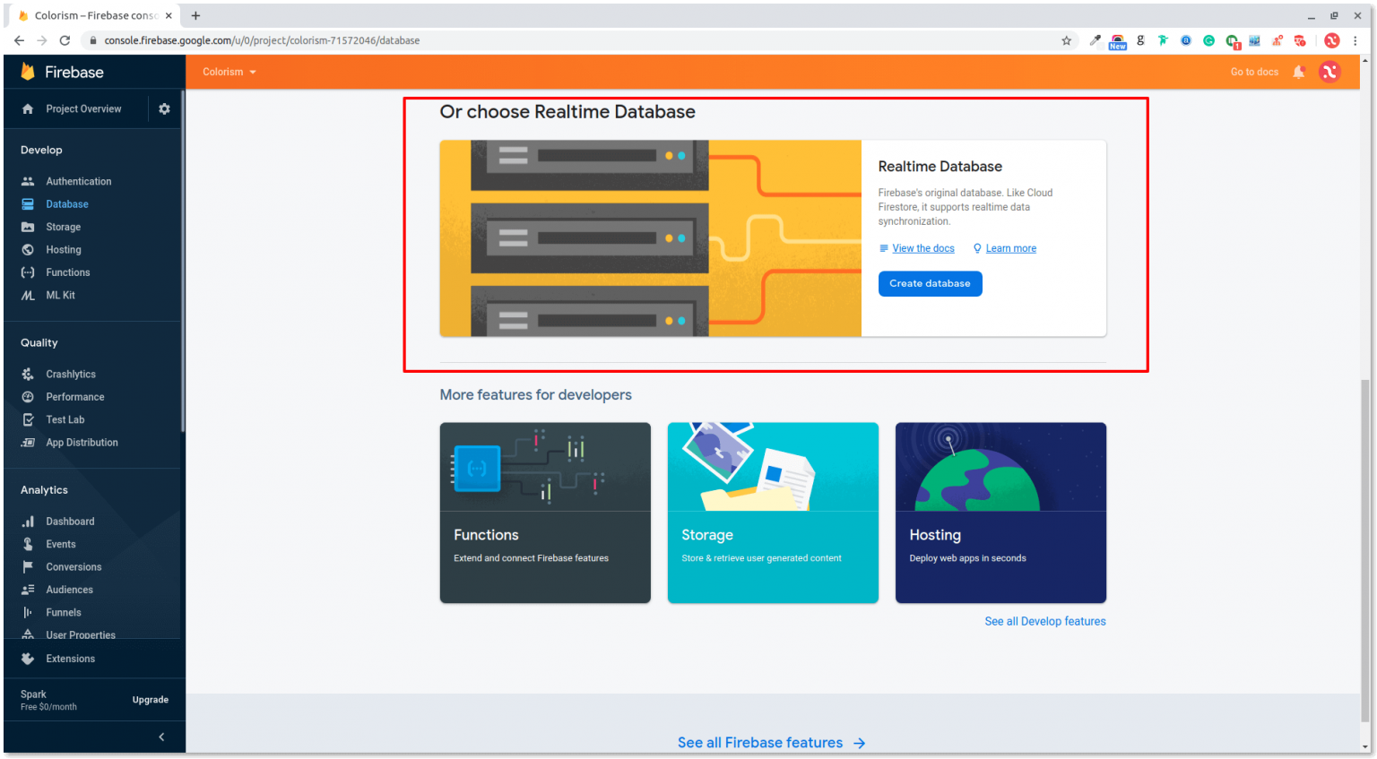Open notifications with the bell icon
The image size is (1377, 759).
click(x=1299, y=72)
